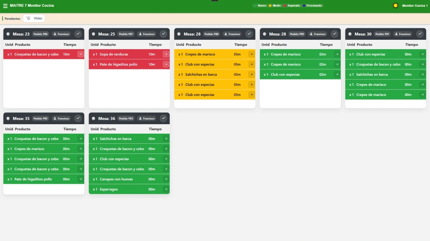Open the Vistas dropdown
Viewport: 430px width, 241px height.
click(x=34, y=19)
